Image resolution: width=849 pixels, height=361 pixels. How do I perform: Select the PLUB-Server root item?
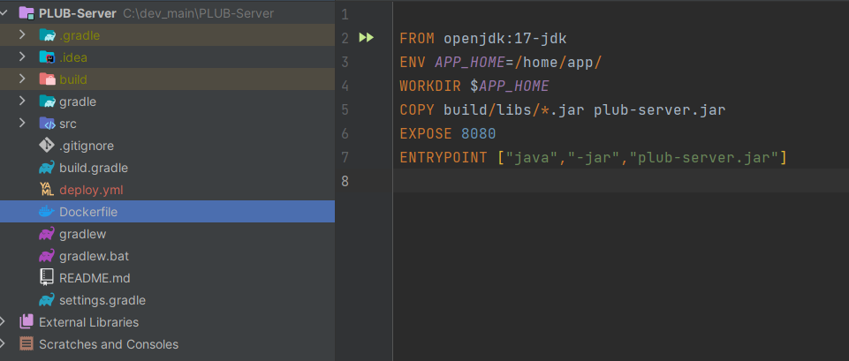click(x=78, y=13)
